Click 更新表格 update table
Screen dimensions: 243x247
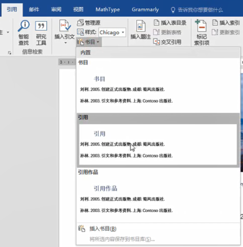167,33
